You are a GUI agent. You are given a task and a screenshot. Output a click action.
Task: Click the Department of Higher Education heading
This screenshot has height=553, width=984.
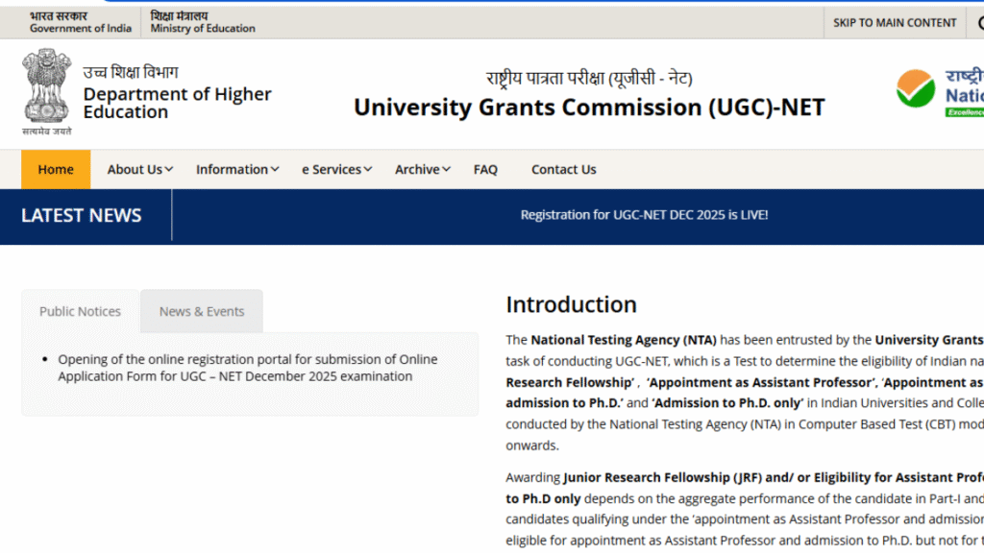click(x=177, y=103)
